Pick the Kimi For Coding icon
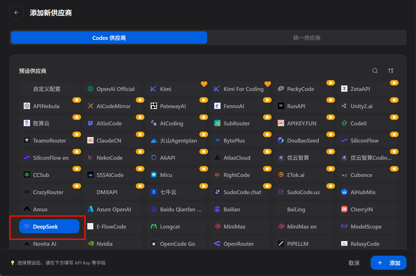This screenshot has height=276, width=416. tap(217, 89)
